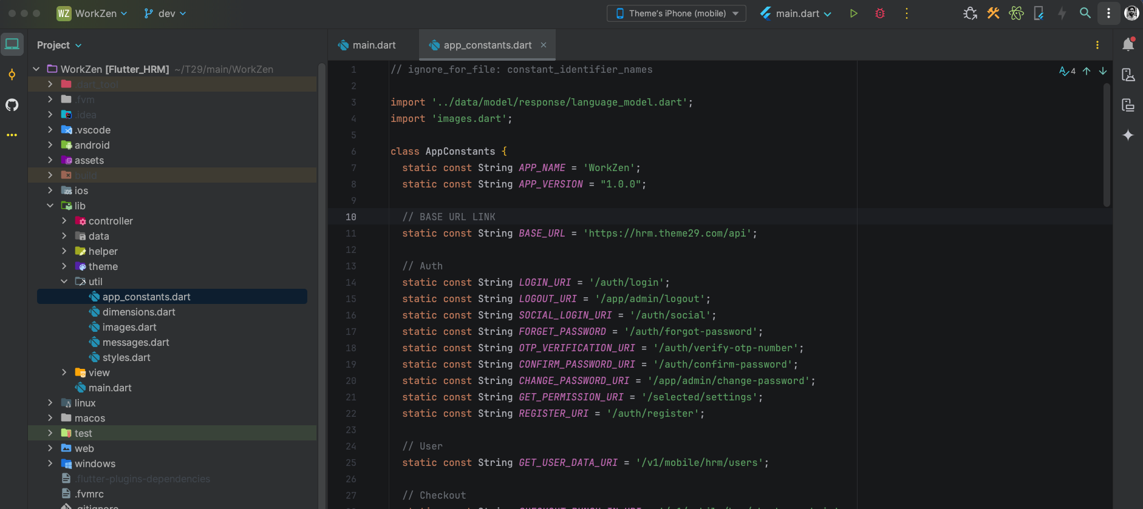Screen dimensions: 1143x509
Task: Expand the assets folder
Action: click(x=50, y=160)
